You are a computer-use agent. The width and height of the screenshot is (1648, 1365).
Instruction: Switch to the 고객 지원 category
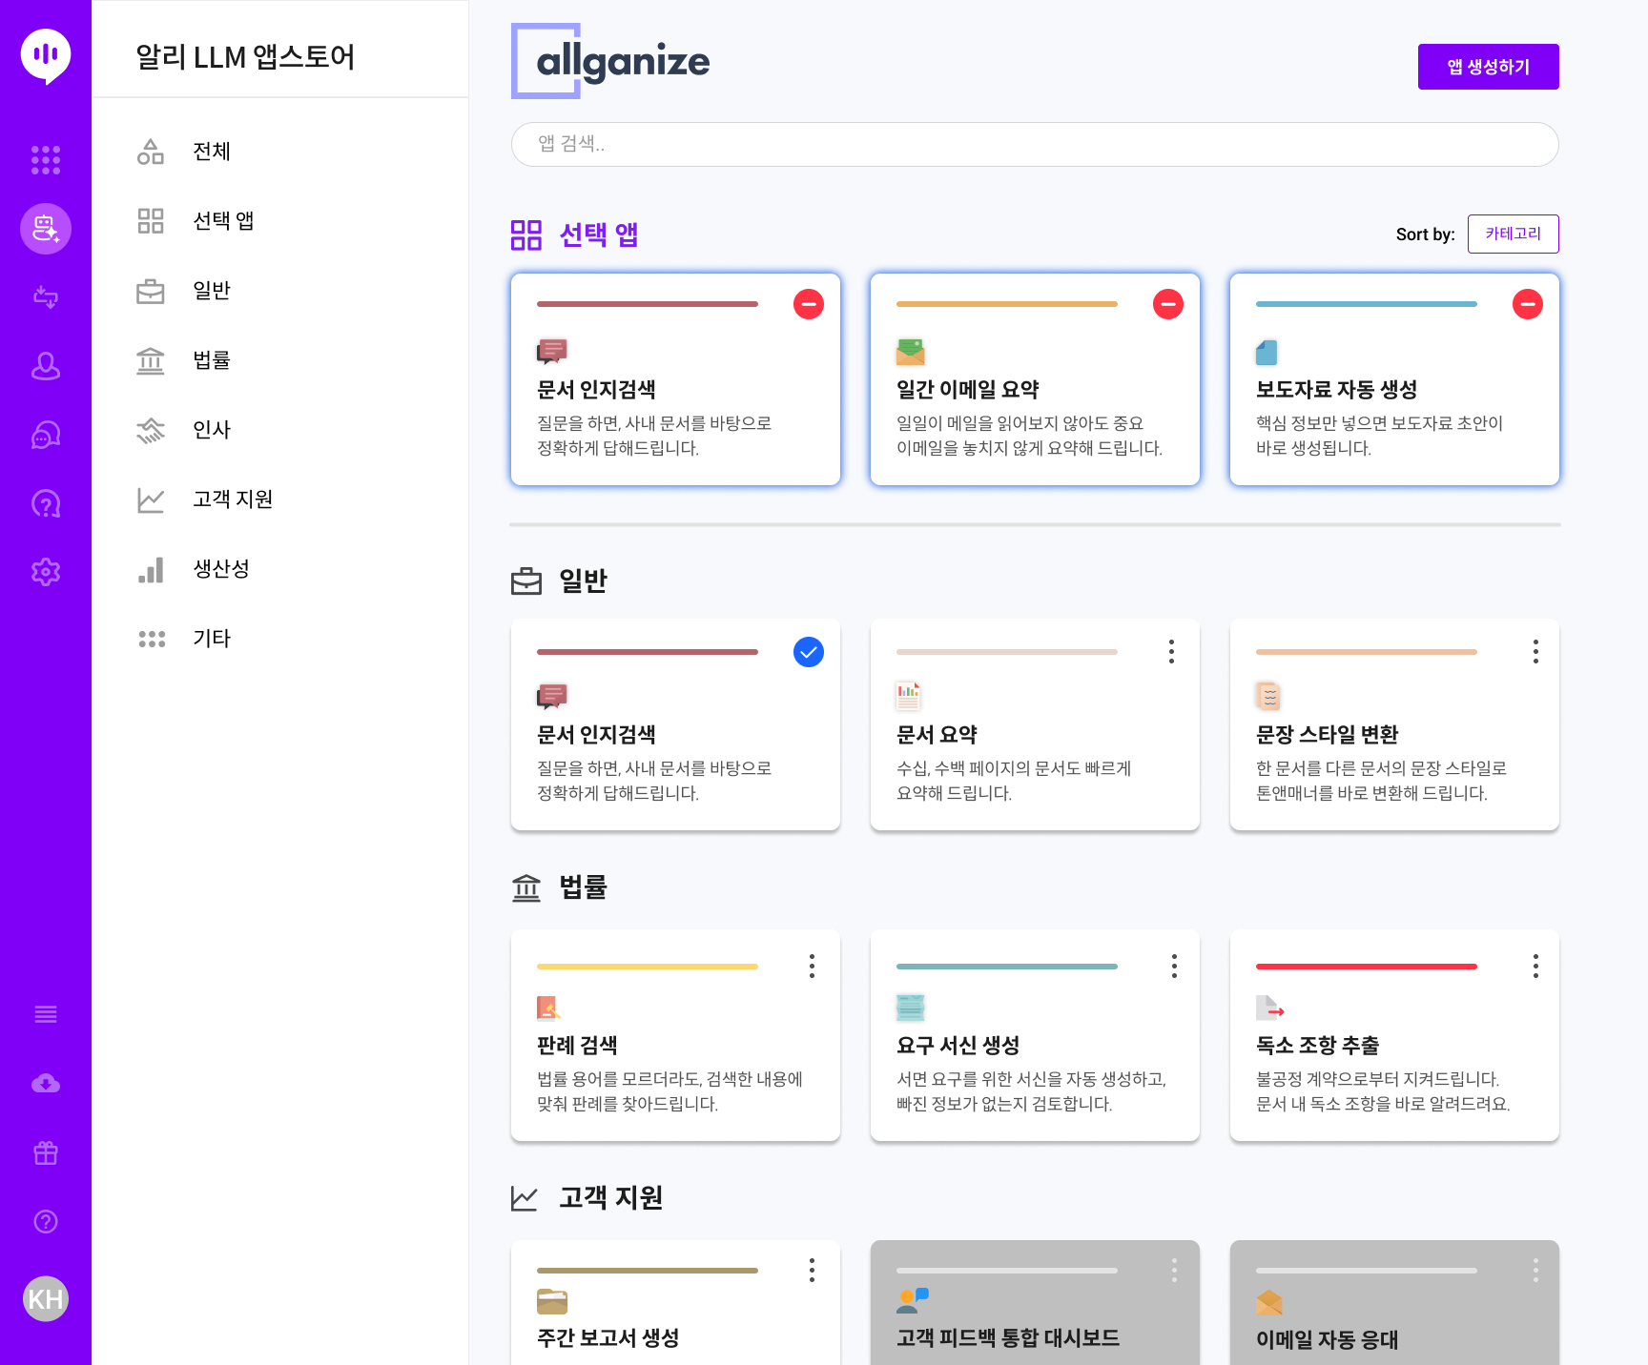[233, 499]
